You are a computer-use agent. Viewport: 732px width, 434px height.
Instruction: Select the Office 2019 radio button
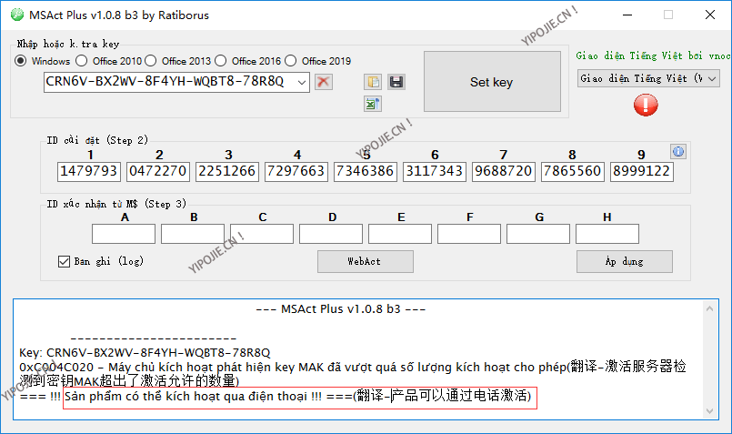(290, 61)
